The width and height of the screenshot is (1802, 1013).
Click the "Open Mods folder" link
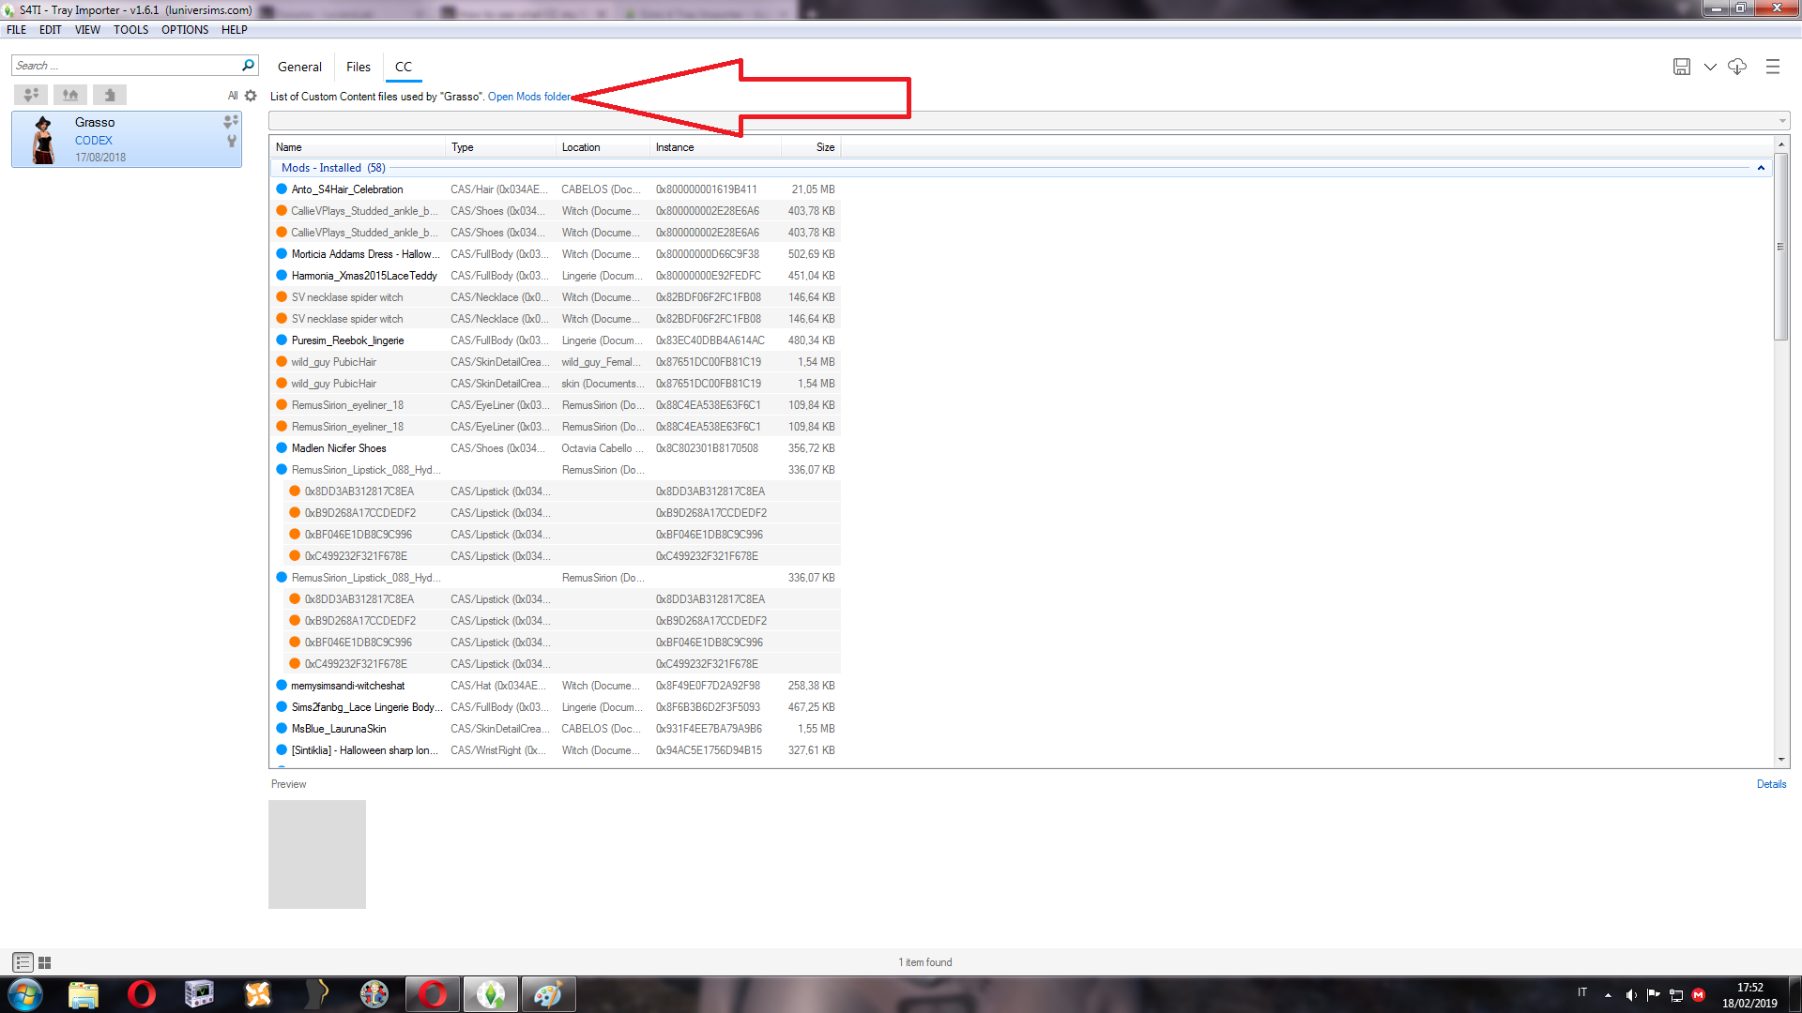click(528, 96)
